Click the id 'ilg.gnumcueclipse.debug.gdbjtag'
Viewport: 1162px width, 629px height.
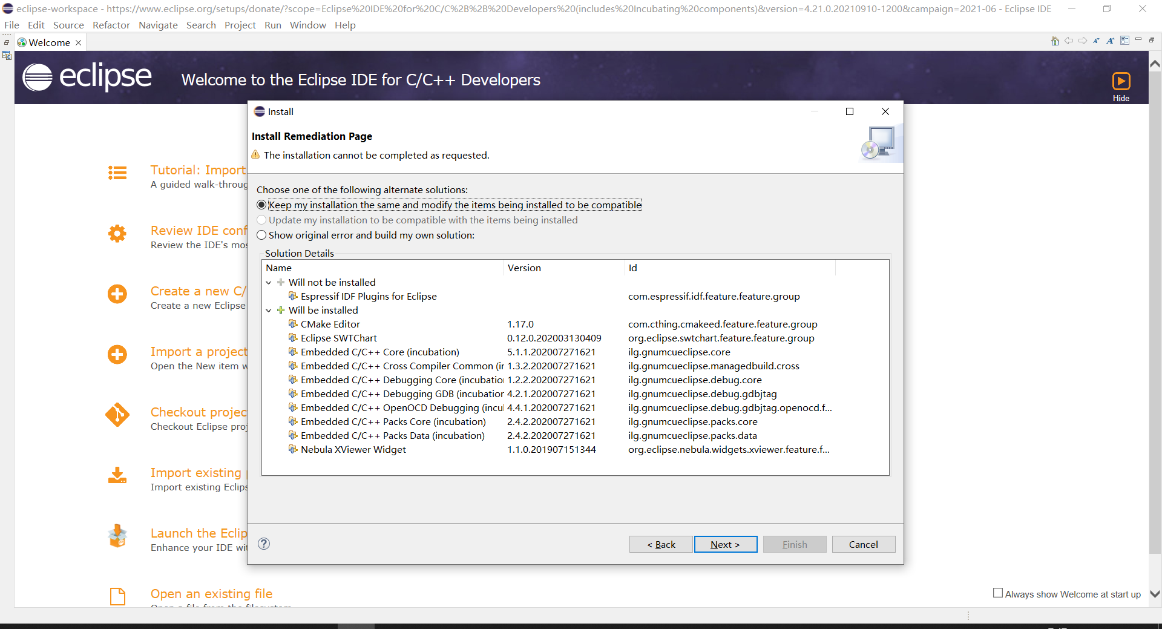click(702, 394)
